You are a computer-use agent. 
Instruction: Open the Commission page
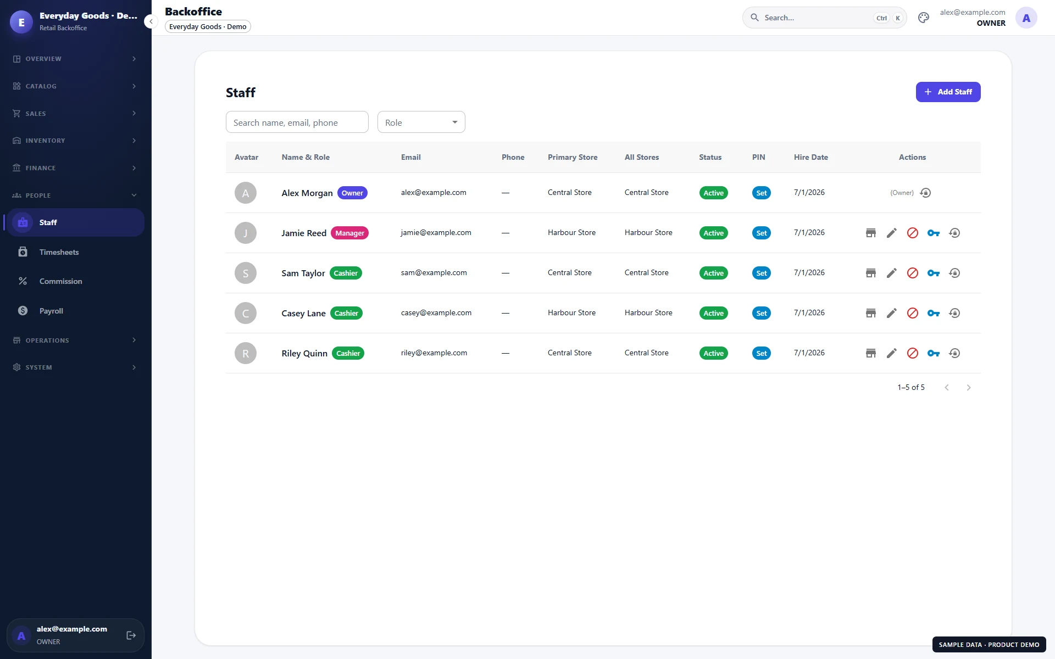pos(75,281)
